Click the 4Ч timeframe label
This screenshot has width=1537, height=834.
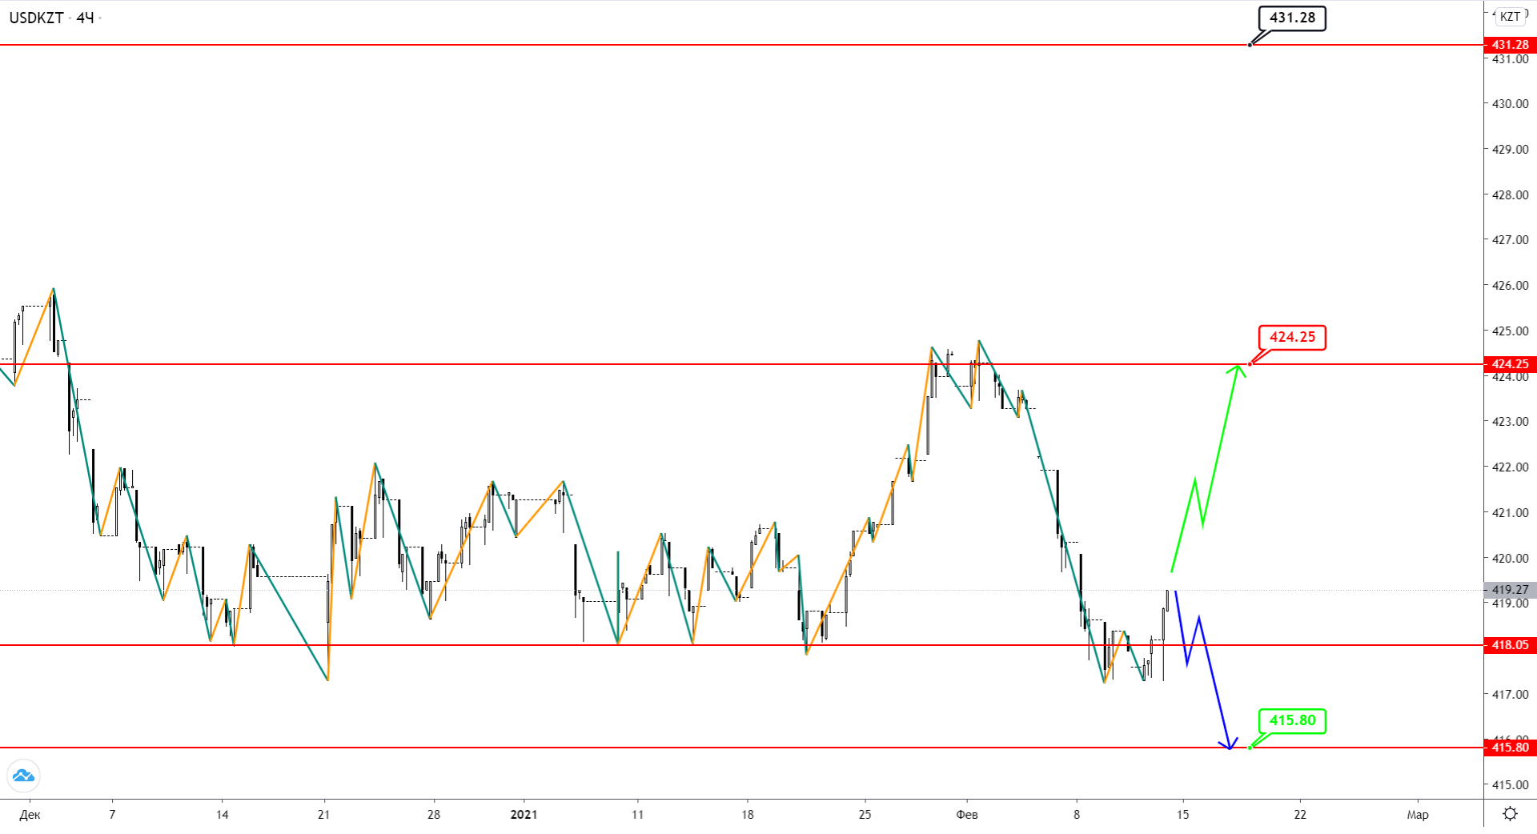pyautogui.click(x=85, y=18)
